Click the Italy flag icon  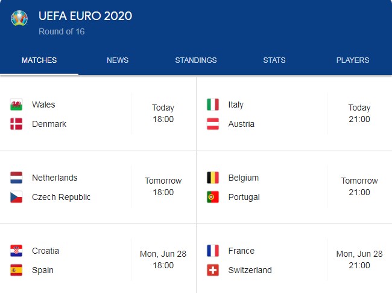click(213, 105)
